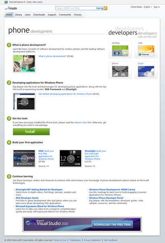Go to the Forums tab

(78, 15)
